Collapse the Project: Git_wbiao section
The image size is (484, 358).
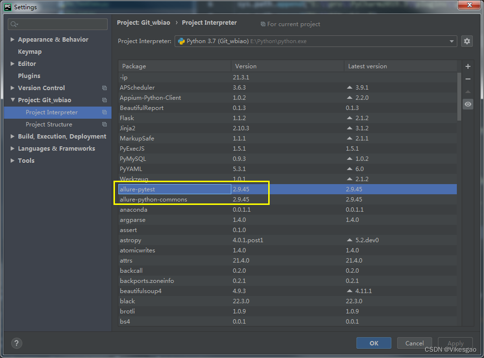(x=12, y=100)
